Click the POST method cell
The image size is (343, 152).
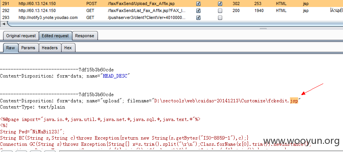tap(92, 3)
